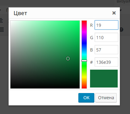Click the justify text toolbar icon
130x114 pixels.
click(x=2, y=30)
